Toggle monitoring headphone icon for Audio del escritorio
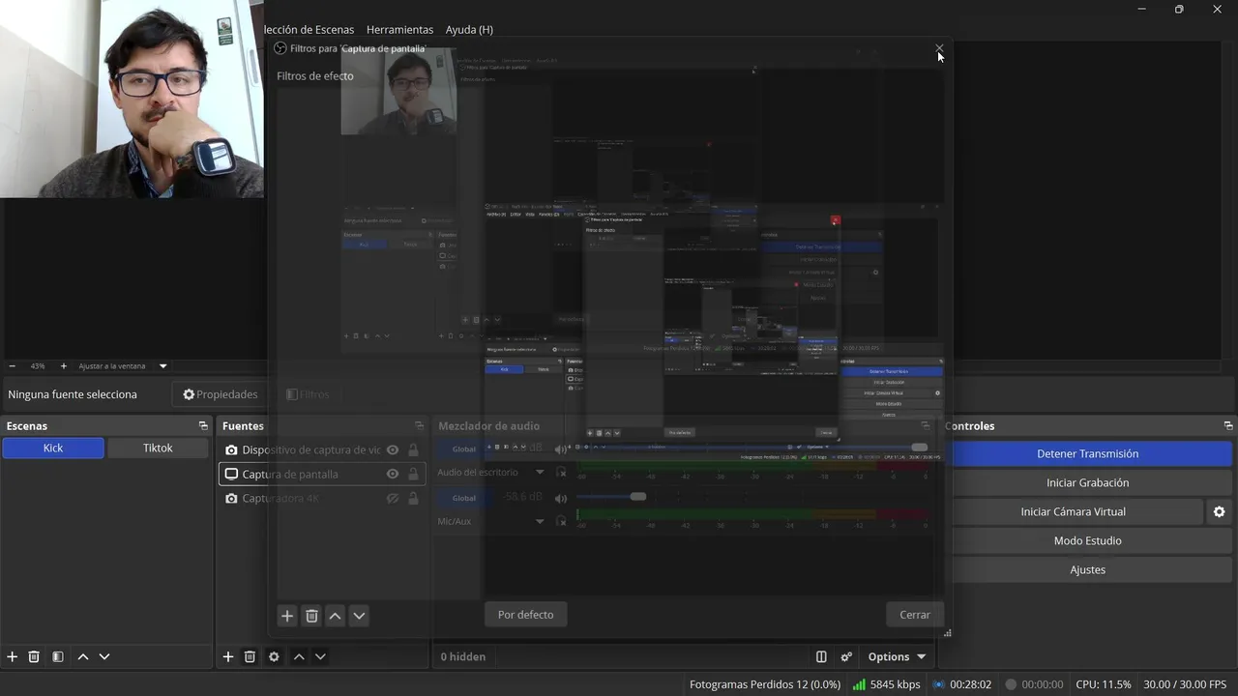This screenshot has height=696, width=1238. tap(561, 473)
